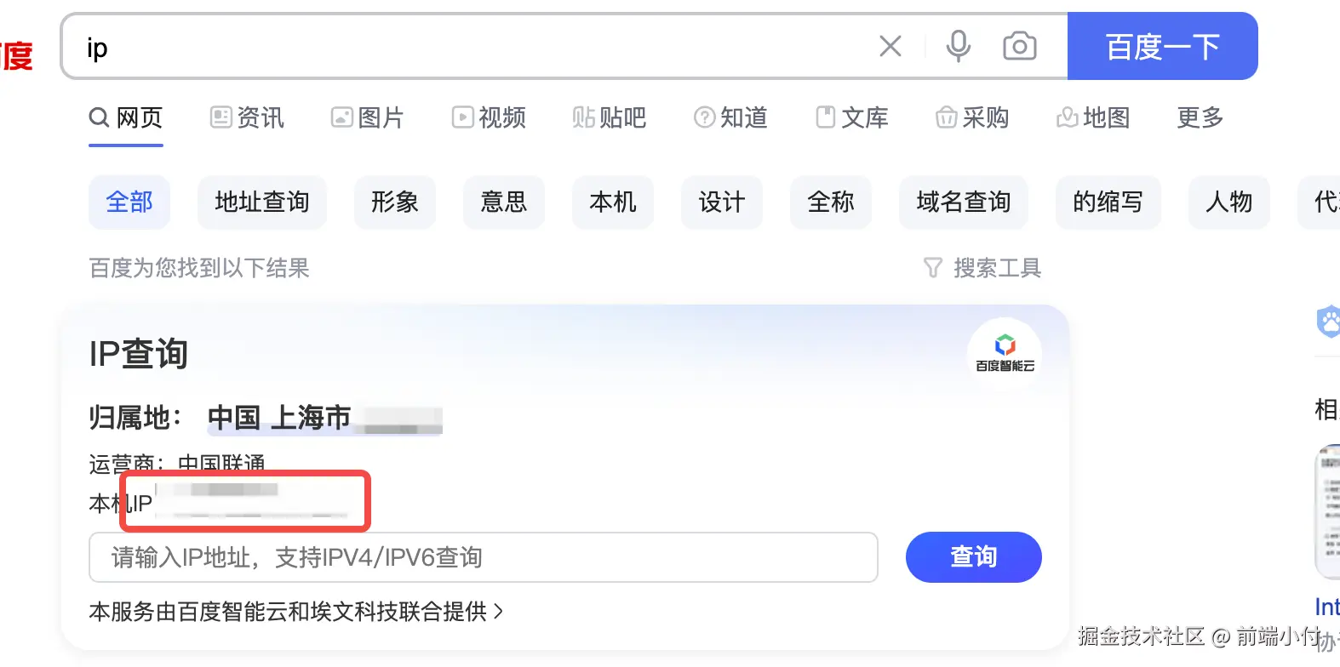Viewport: 1340px width, 667px height.
Task: Expand the 更多 tab menu
Action: point(1200,117)
